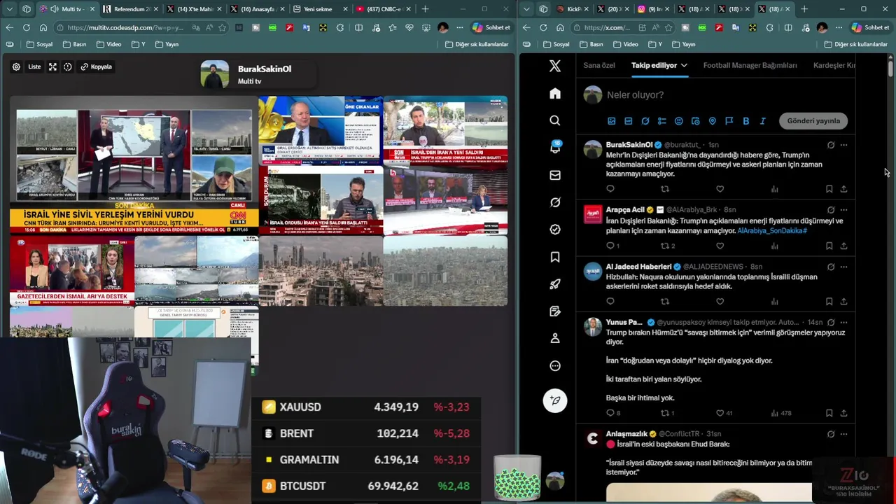The height and width of the screenshot is (504, 896).
Task: Apply bold formatting in post composer
Action: click(x=745, y=121)
